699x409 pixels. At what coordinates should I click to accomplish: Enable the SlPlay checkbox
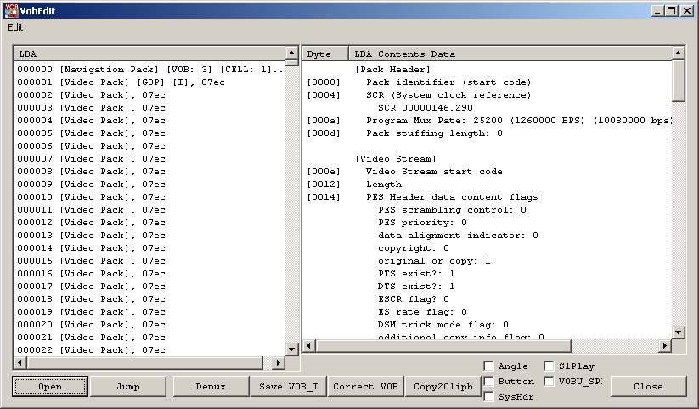[550, 366]
